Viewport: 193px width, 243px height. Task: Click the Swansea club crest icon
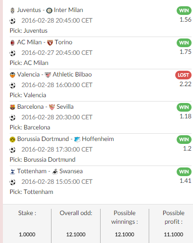(55, 172)
